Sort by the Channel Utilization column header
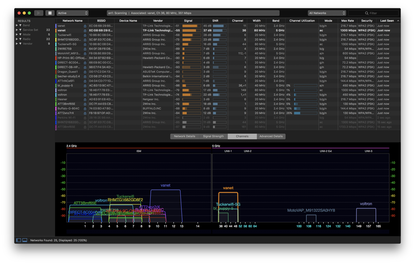Screen dimensions: 415x264 click(302, 21)
